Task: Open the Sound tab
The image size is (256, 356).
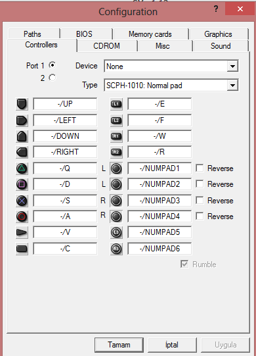Action: coord(221,46)
